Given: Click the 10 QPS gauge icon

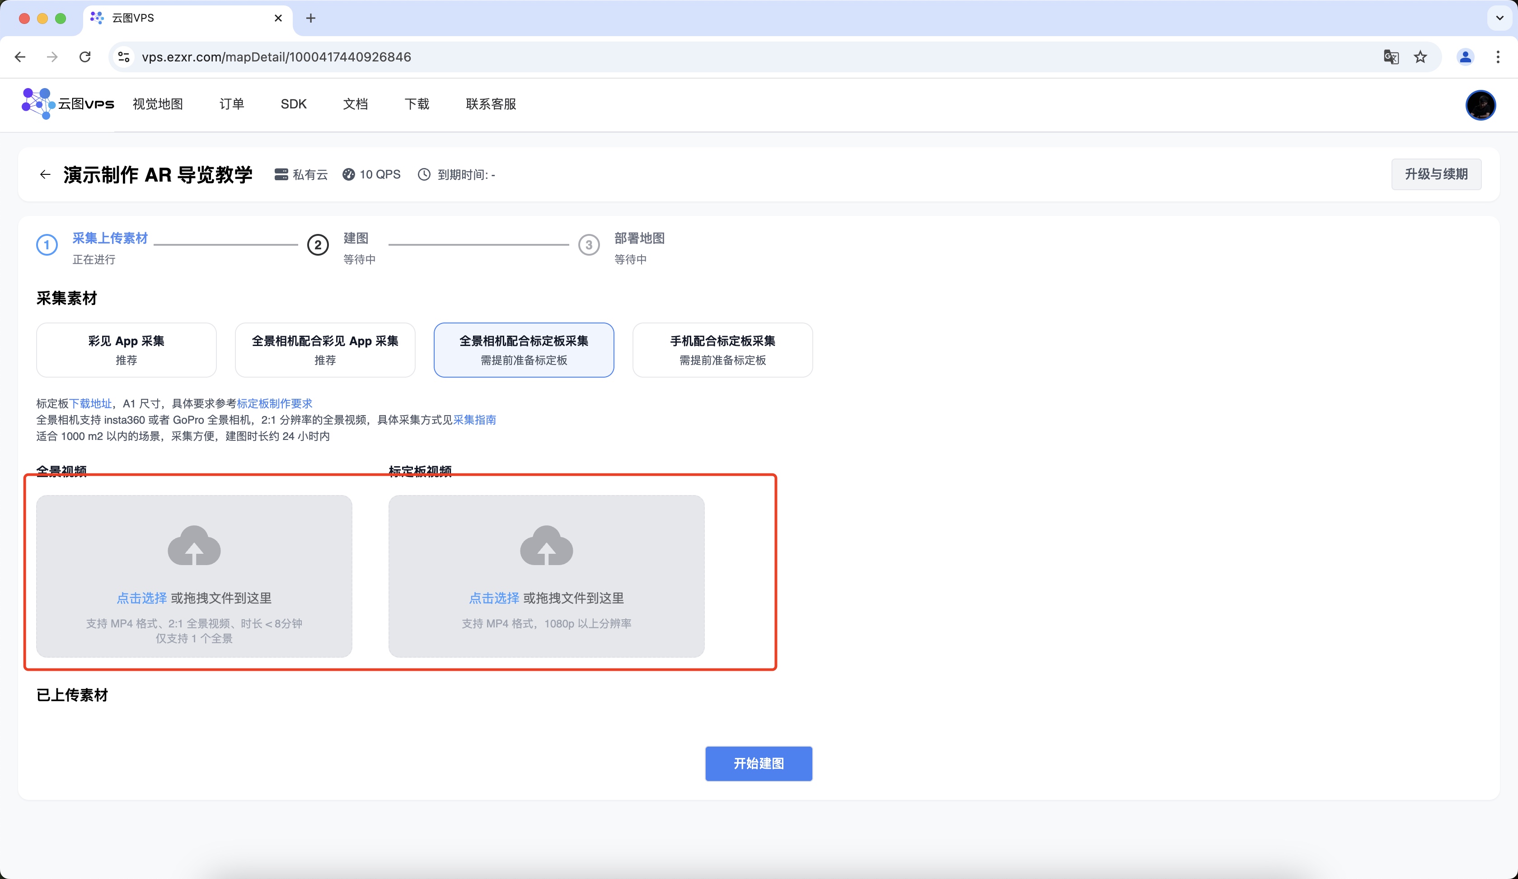Looking at the screenshot, I should pyautogui.click(x=348, y=175).
